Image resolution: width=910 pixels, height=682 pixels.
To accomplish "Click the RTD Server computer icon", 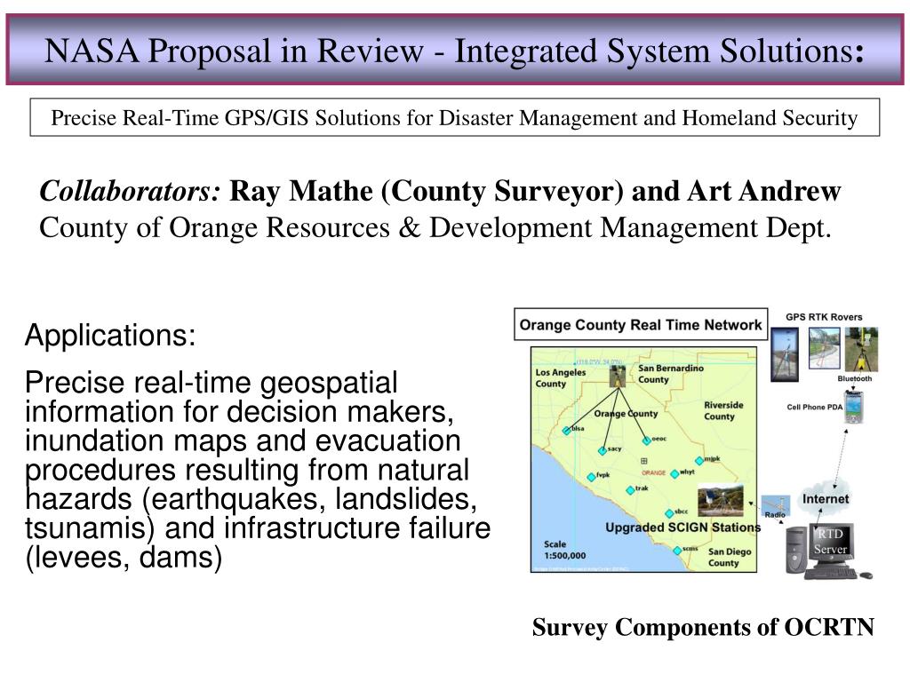I will [x=828, y=552].
